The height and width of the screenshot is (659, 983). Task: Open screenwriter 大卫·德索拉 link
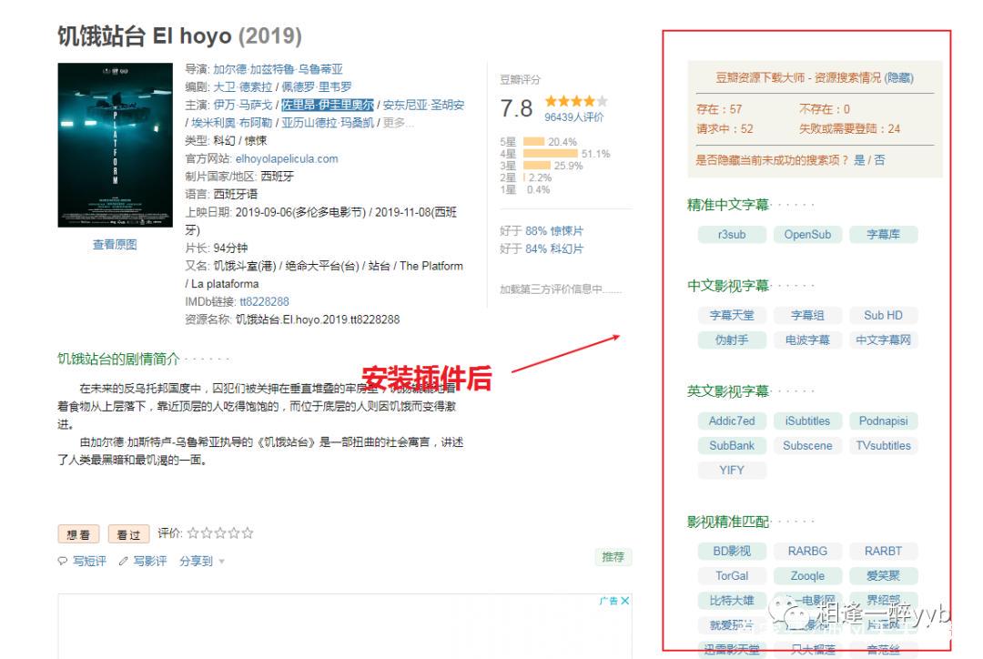(x=243, y=86)
